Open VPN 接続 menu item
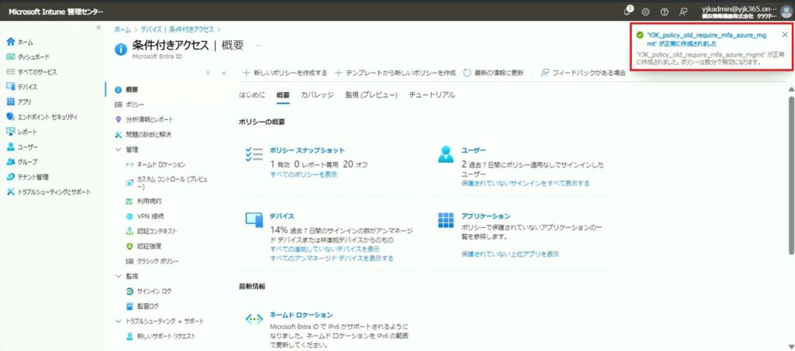Screen dimensions: 795x351 (x=145, y=216)
